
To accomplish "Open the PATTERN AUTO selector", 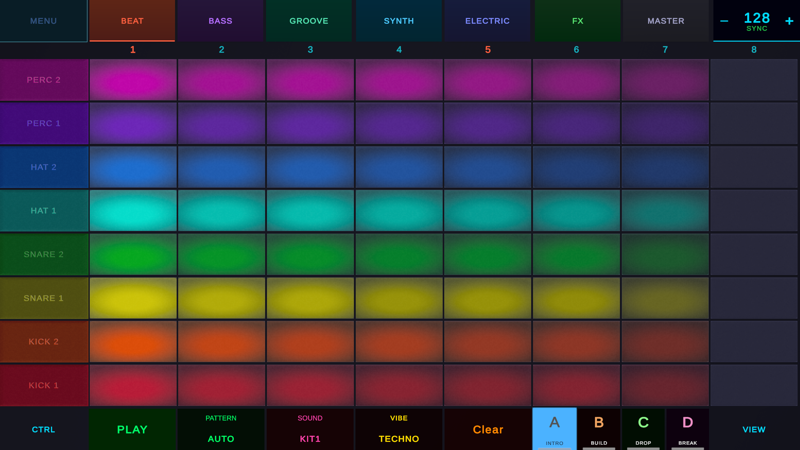I will [x=221, y=429].
